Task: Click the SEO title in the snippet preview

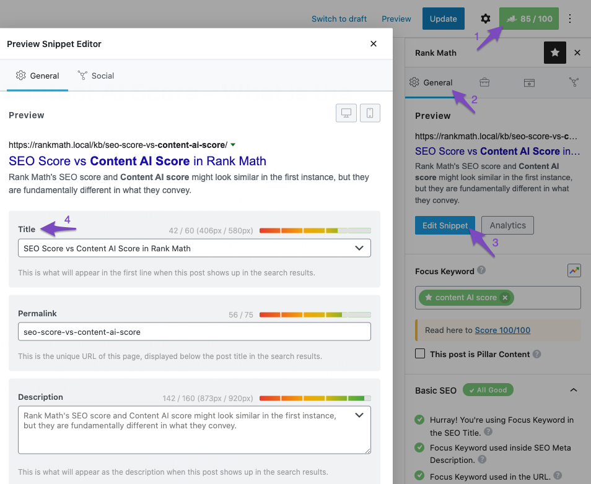Action: 137,161
